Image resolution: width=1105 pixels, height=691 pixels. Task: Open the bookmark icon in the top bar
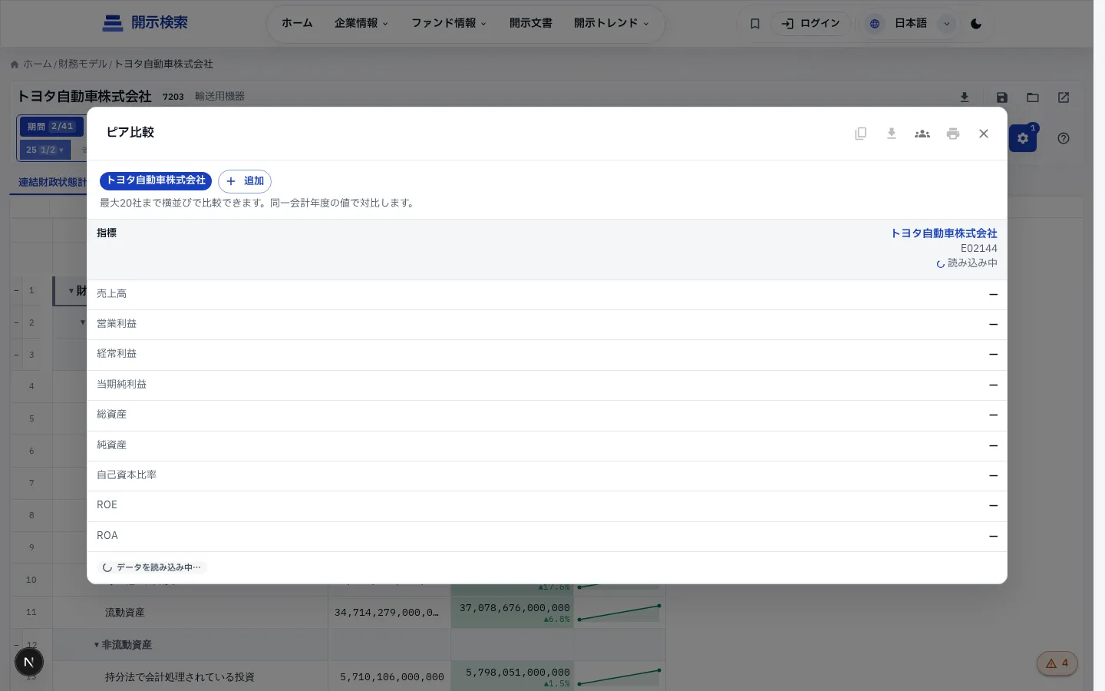click(x=755, y=24)
